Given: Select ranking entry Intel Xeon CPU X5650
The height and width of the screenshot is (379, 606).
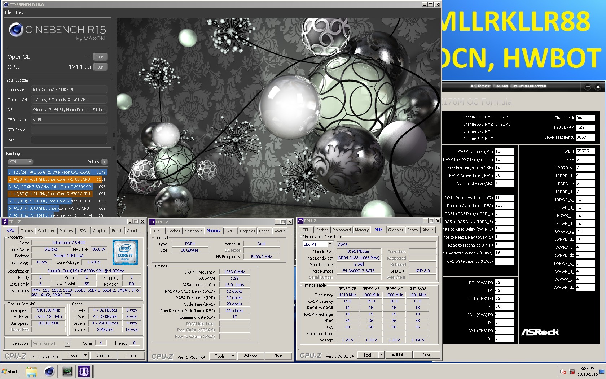Looking at the screenshot, I should [x=57, y=172].
